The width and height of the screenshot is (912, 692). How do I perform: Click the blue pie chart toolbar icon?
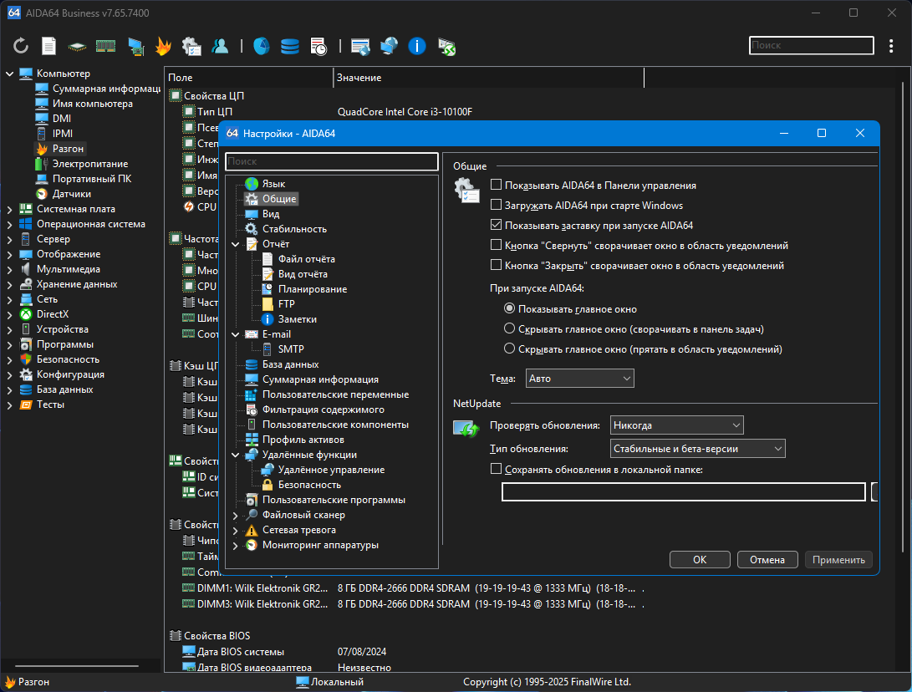(x=261, y=45)
